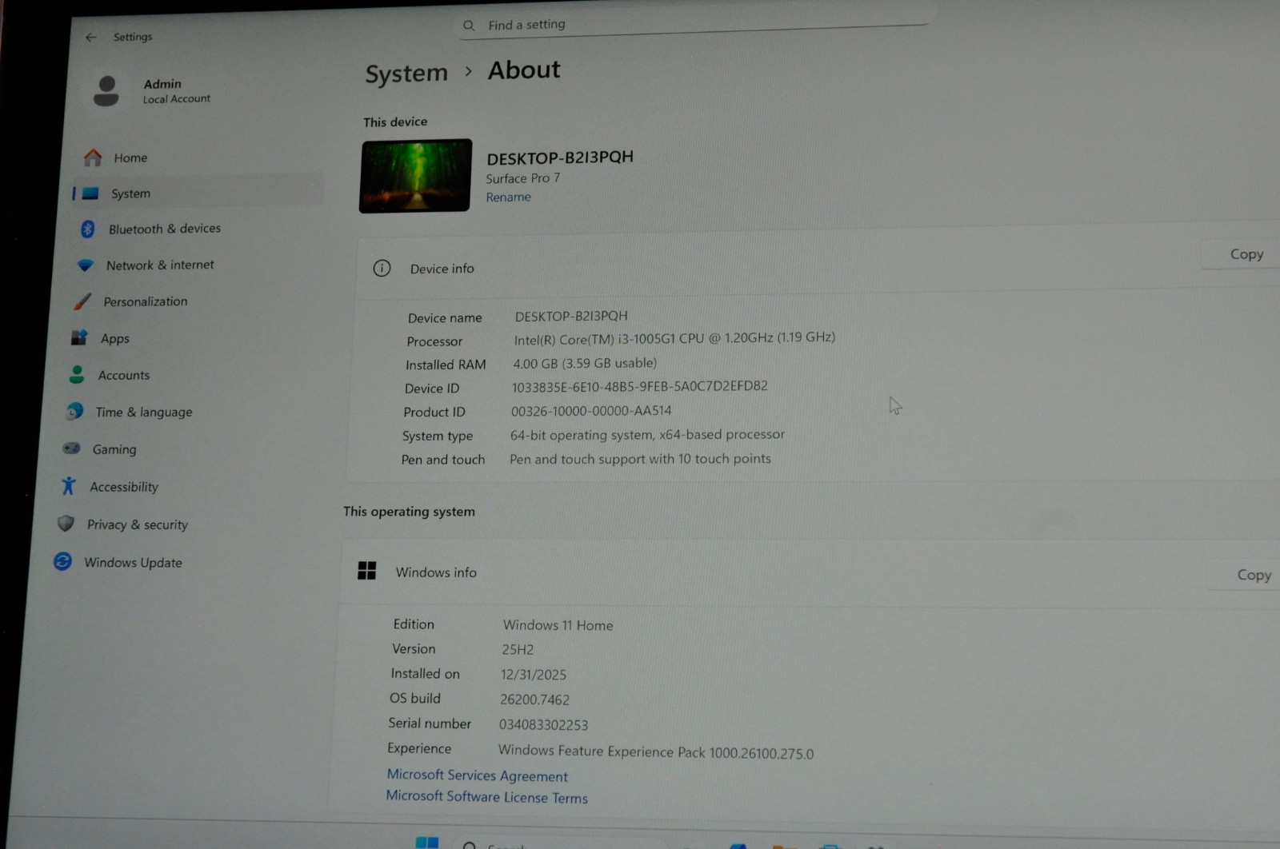Screen dimensions: 1280x849
Task: Select OS build value 26200.7462
Action: (534, 700)
